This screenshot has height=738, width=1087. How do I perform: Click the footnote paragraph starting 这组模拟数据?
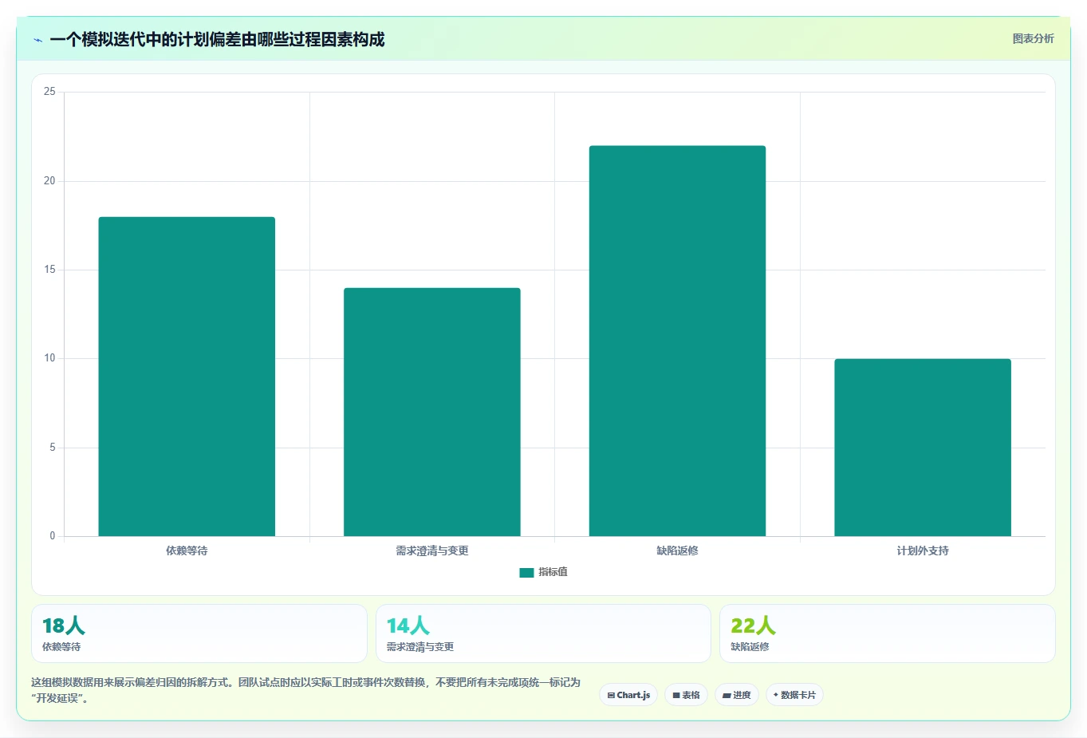[306, 690]
